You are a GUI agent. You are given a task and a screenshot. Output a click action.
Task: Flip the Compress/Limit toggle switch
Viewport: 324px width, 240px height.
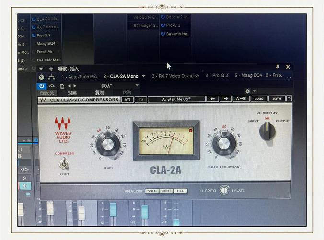(x=63, y=165)
